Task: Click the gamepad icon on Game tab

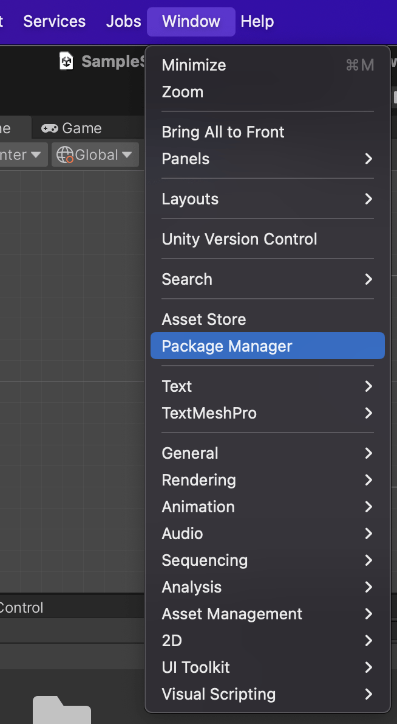Action: [x=49, y=128]
